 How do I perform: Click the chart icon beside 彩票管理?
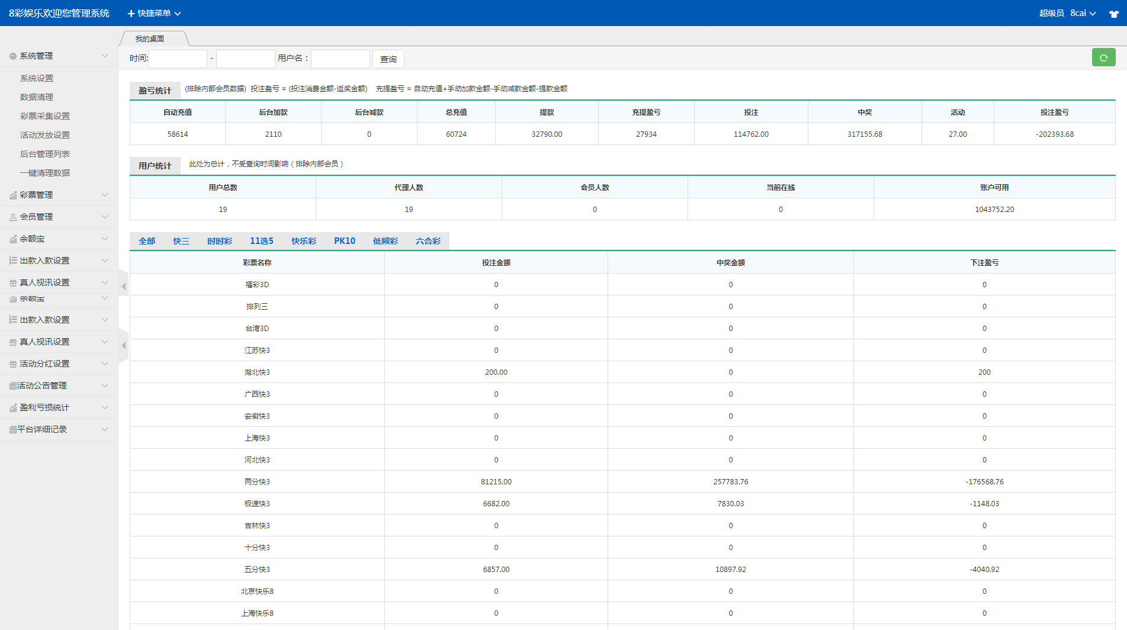click(13, 195)
